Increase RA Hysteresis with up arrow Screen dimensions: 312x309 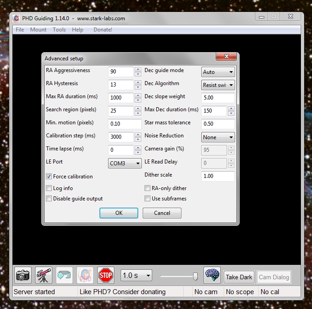click(x=138, y=82)
